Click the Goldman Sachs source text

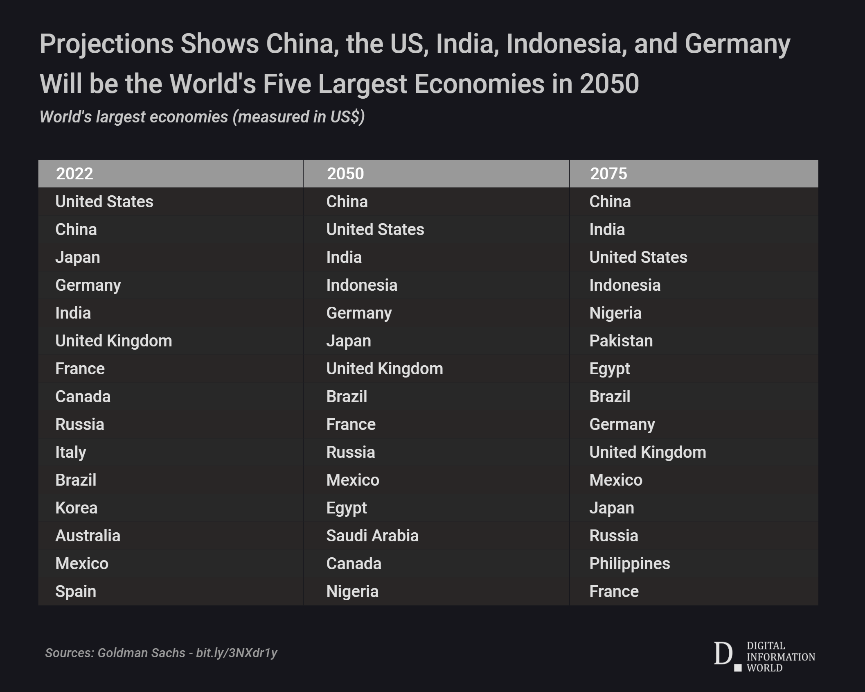click(141, 653)
